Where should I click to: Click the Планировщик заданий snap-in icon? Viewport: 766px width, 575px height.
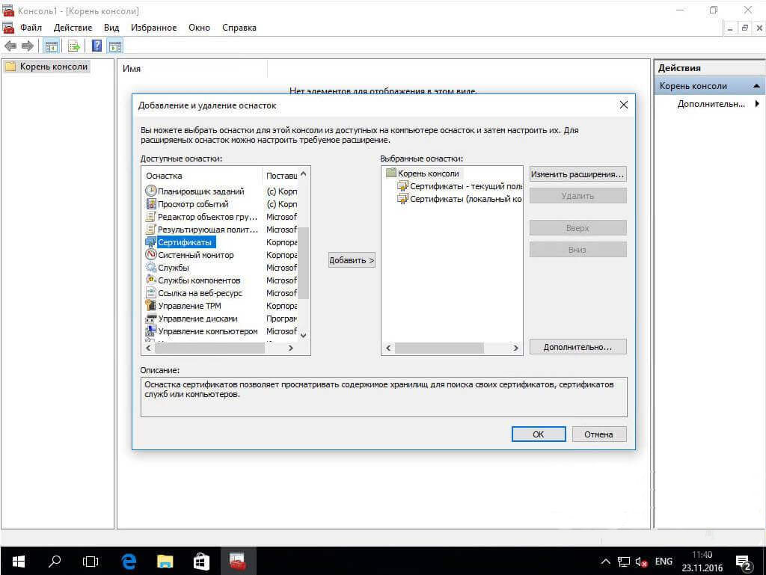click(151, 191)
